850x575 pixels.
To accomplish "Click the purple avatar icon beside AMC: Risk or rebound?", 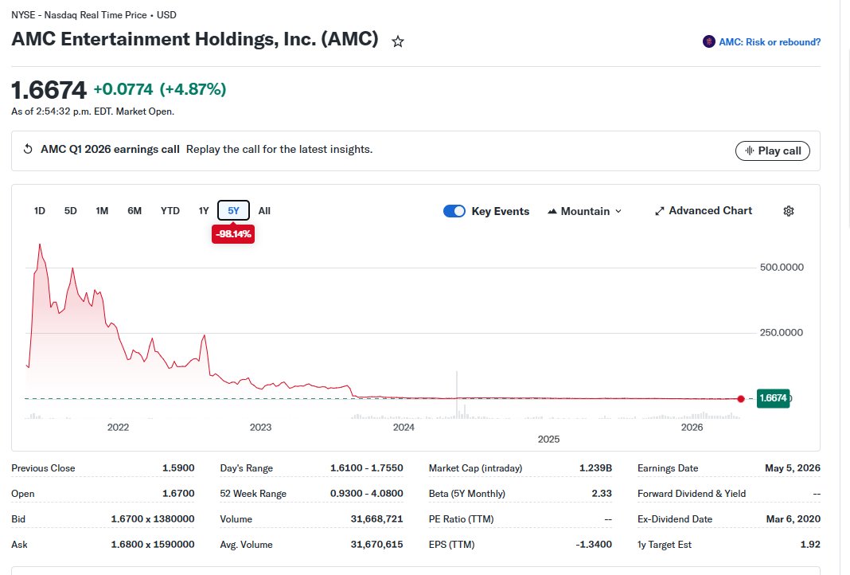I will coord(708,41).
